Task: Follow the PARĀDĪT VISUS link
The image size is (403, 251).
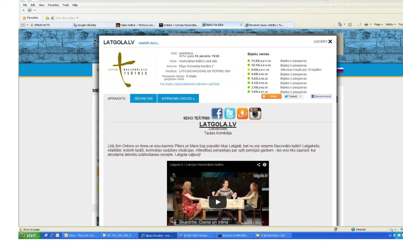Action: tap(149, 43)
